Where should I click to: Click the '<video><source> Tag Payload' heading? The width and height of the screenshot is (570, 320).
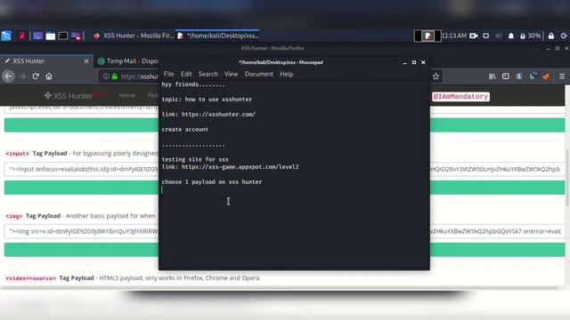click(x=50, y=278)
